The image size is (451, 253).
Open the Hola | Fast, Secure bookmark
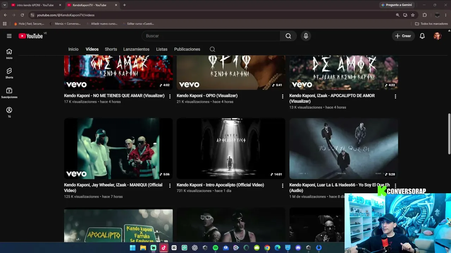(x=29, y=24)
